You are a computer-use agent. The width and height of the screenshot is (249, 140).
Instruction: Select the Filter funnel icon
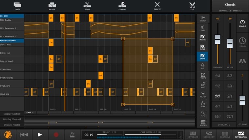[x=203, y=94]
